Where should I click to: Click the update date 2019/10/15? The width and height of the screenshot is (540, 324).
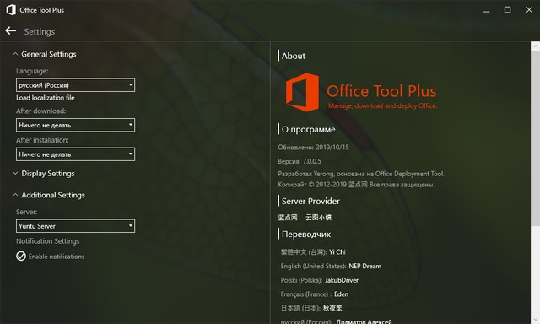tap(332, 148)
